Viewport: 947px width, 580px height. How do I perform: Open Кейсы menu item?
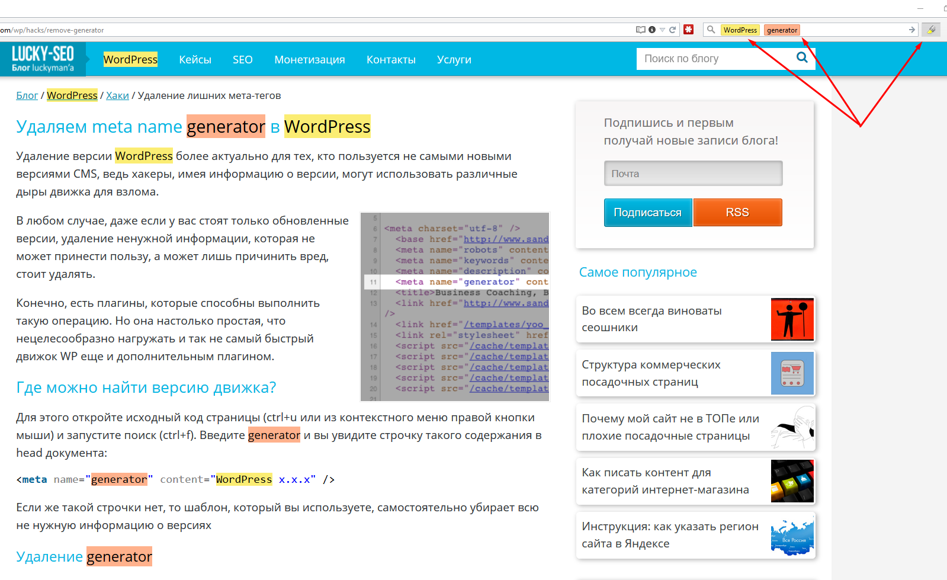point(195,59)
